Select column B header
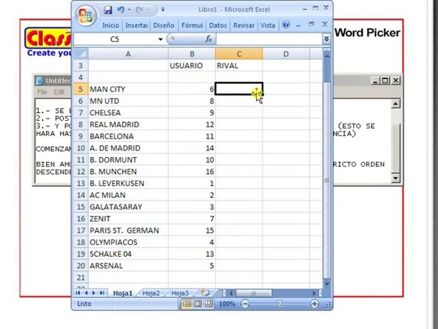The width and height of the screenshot is (438, 329). [x=192, y=54]
